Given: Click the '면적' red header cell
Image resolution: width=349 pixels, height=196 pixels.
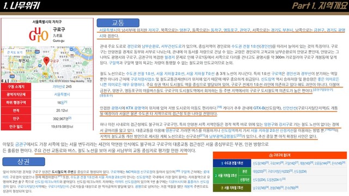Looking at the screenshot, I should (x=16, y=111).
